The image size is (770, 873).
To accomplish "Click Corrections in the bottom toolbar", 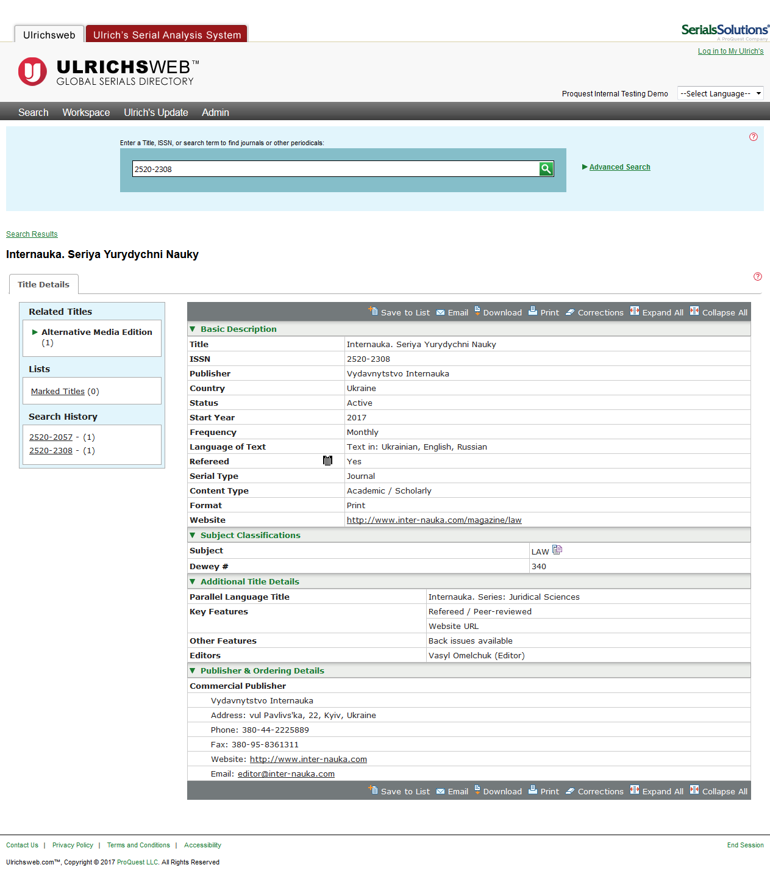I will pyautogui.click(x=594, y=791).
